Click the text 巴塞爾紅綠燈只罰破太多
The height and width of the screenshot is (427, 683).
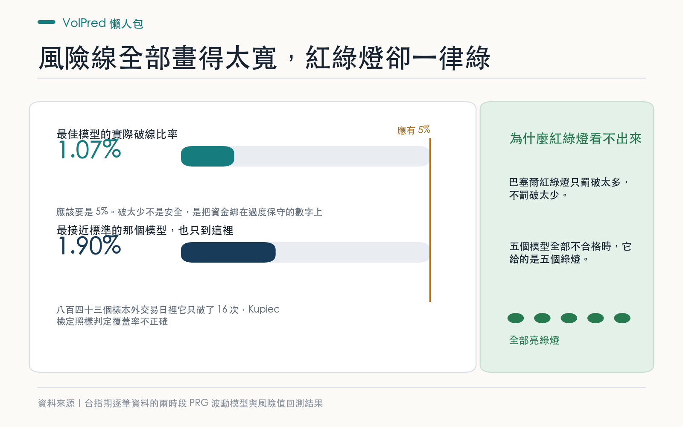[x=565, y=182]
